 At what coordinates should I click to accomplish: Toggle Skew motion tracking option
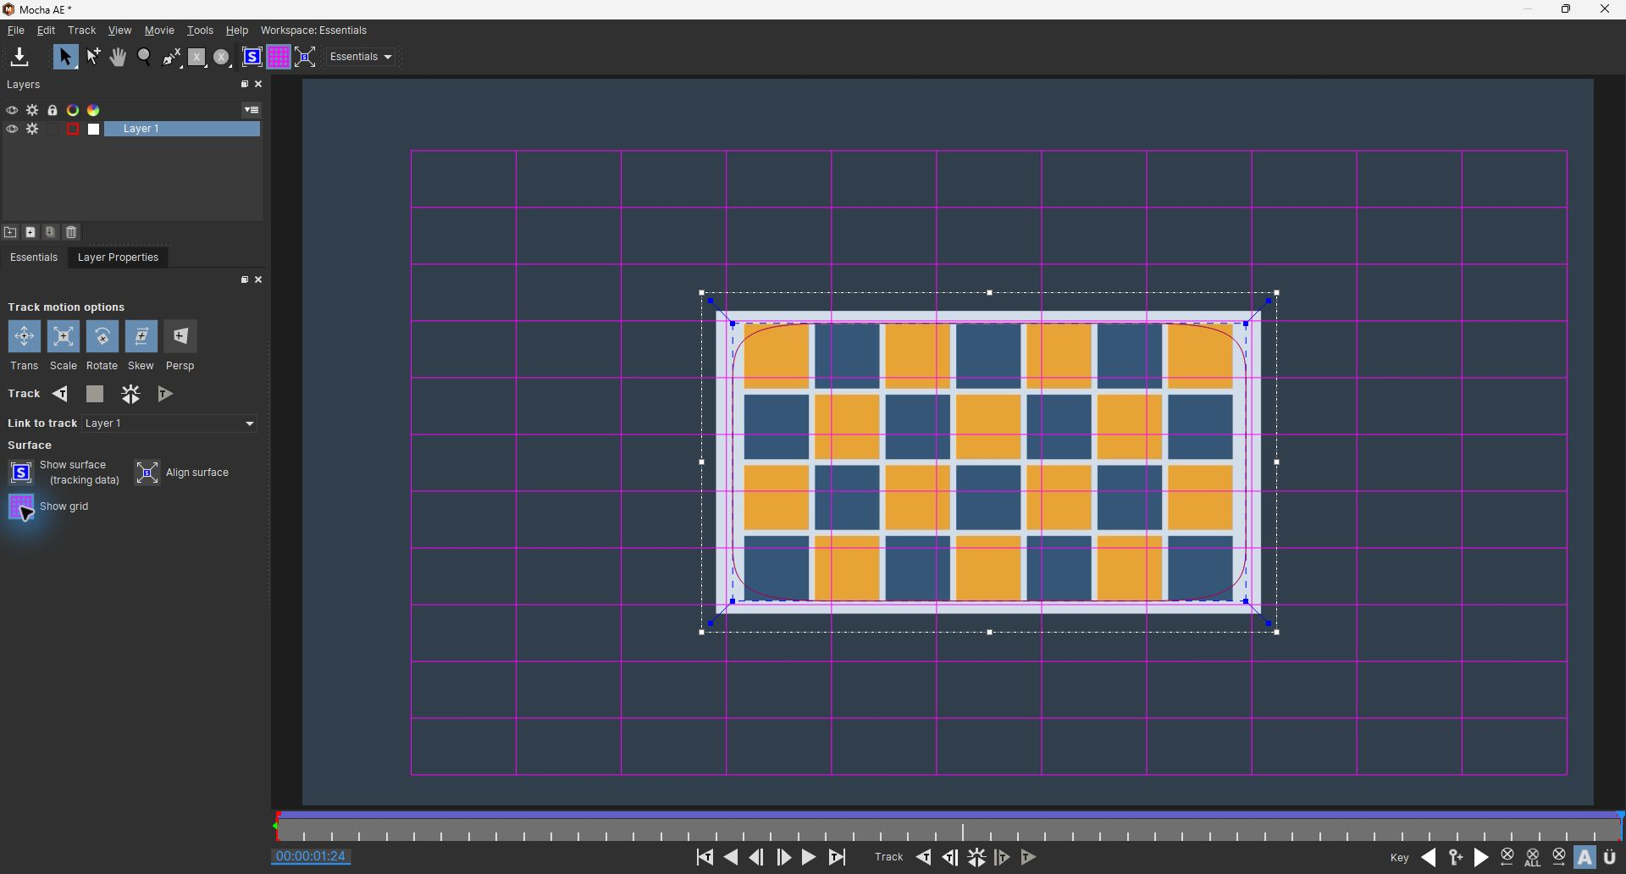tap(141, 337)
